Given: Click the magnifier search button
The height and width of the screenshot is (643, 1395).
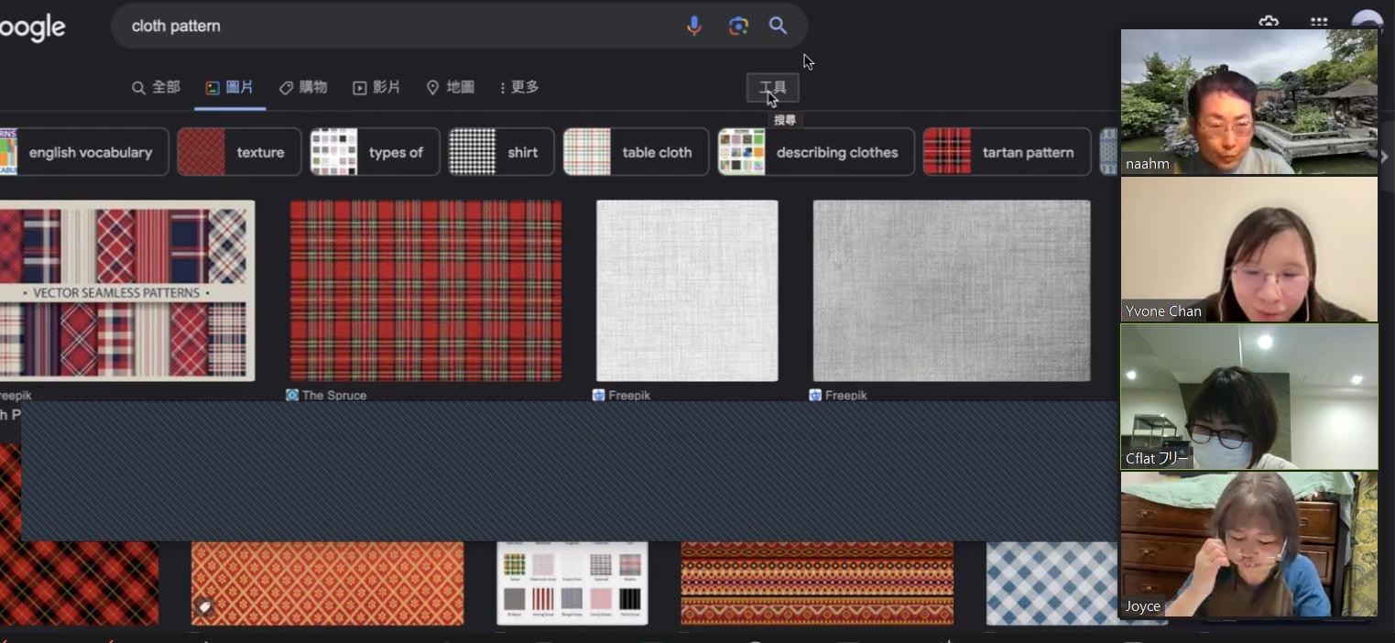Looking at the screenshot, I should 778,26.
